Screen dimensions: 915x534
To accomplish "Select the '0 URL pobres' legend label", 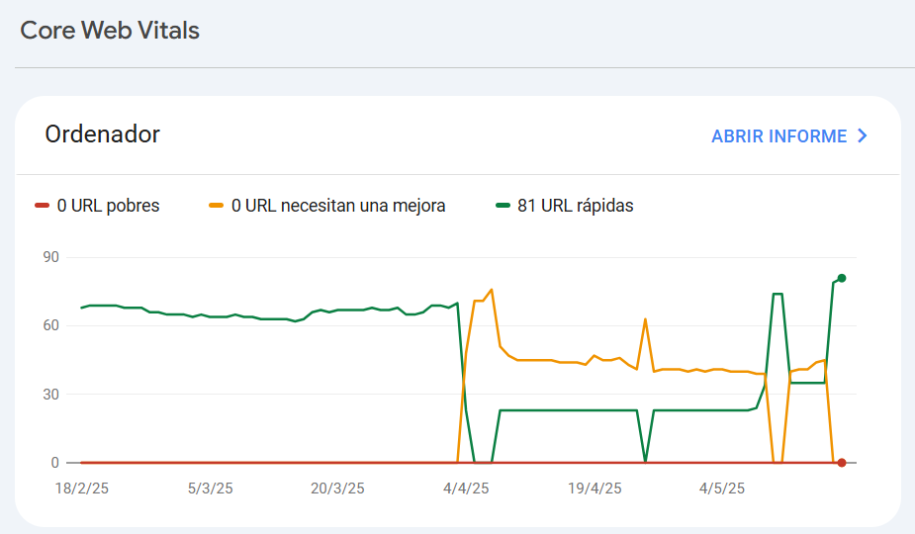I will [x=108, y=206].
